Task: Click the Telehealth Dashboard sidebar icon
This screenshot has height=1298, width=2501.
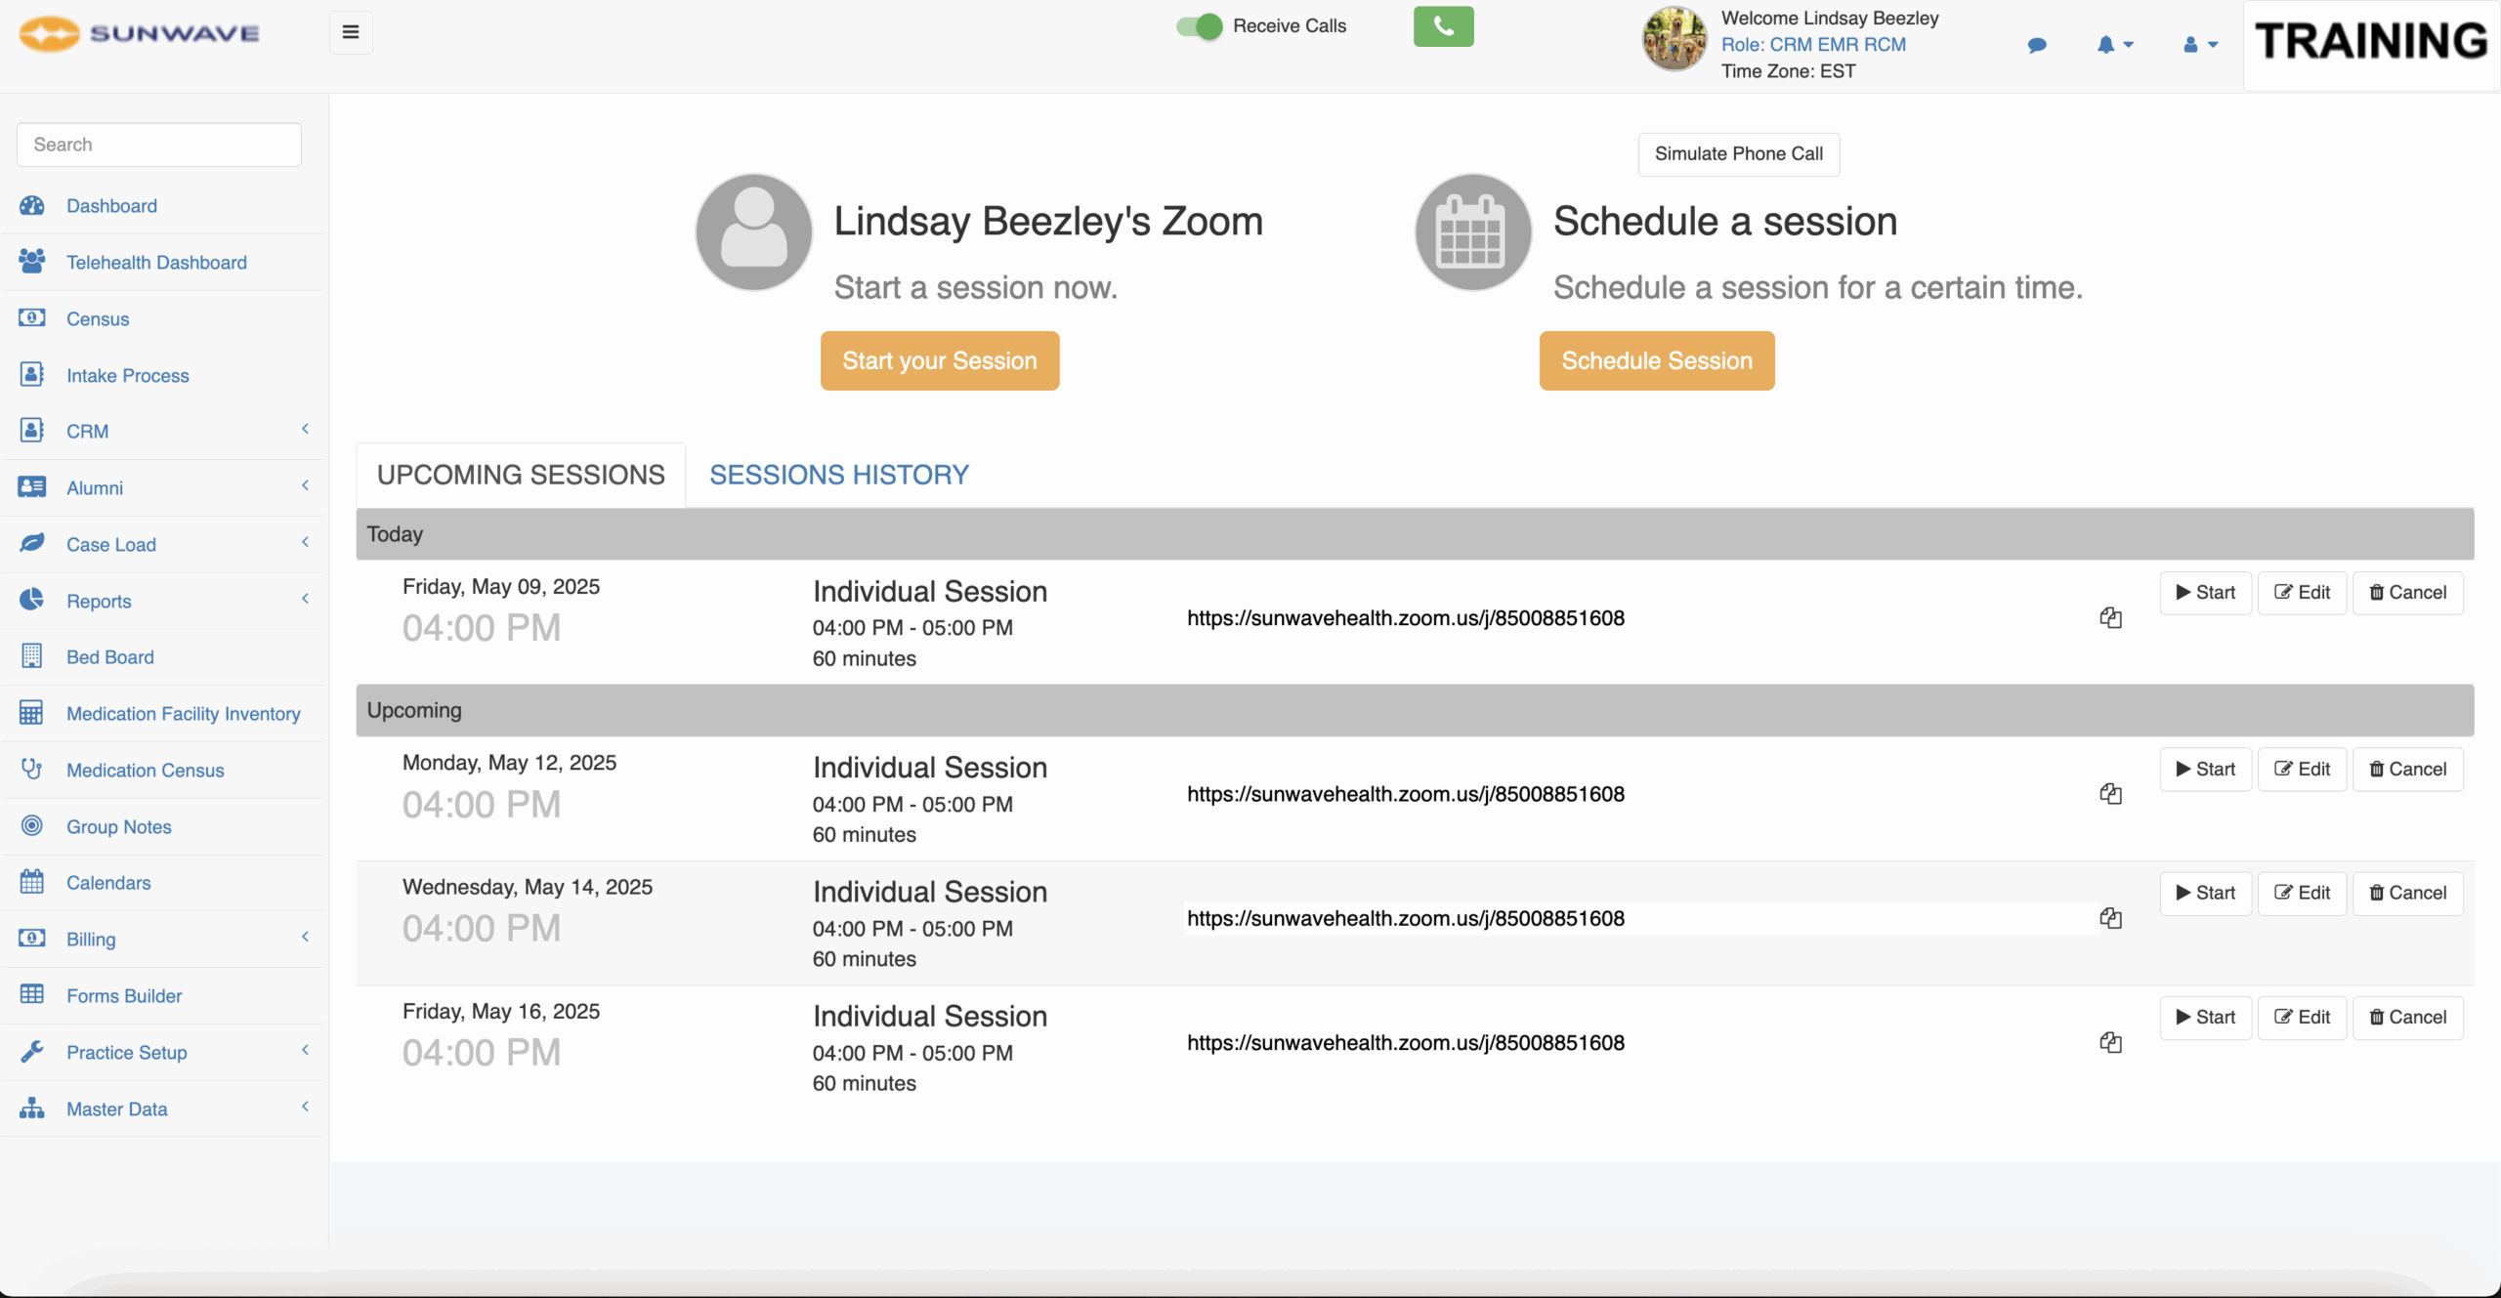Action: click(32, 262)
